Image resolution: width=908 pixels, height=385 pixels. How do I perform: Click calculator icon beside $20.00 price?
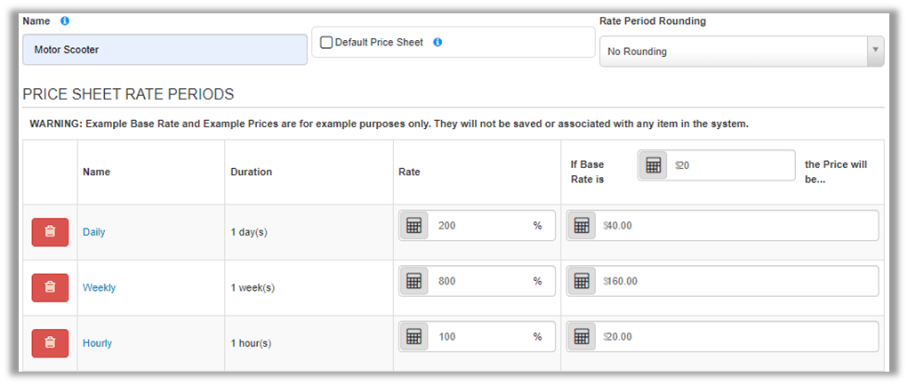tap(582, 337)
